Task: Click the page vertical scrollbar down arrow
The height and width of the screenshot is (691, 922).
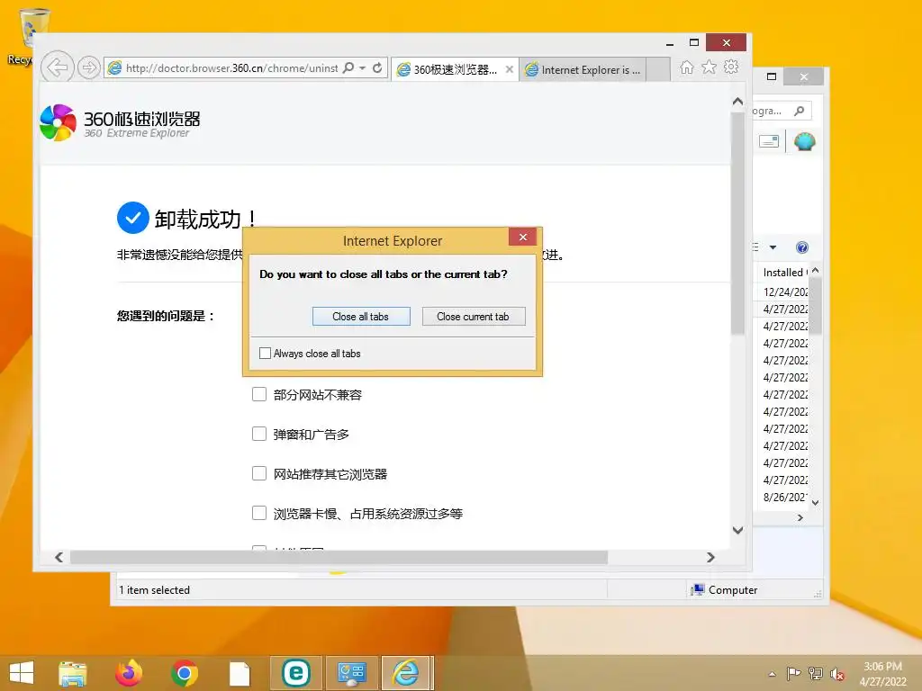Action: (737, 530)
